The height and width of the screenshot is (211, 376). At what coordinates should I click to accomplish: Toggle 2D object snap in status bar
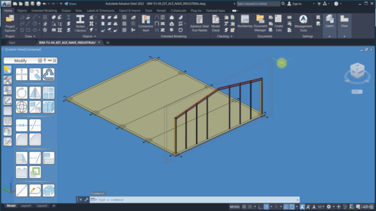click(292, 207)
